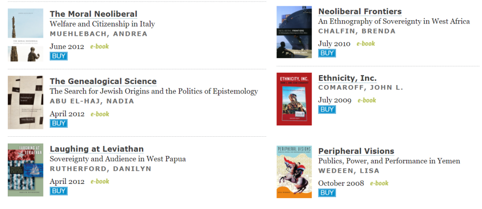The image size is (482, 209).
Task: Open Laughing at Leviathan cover thumbnail
Action: click(x=26, y=170)
